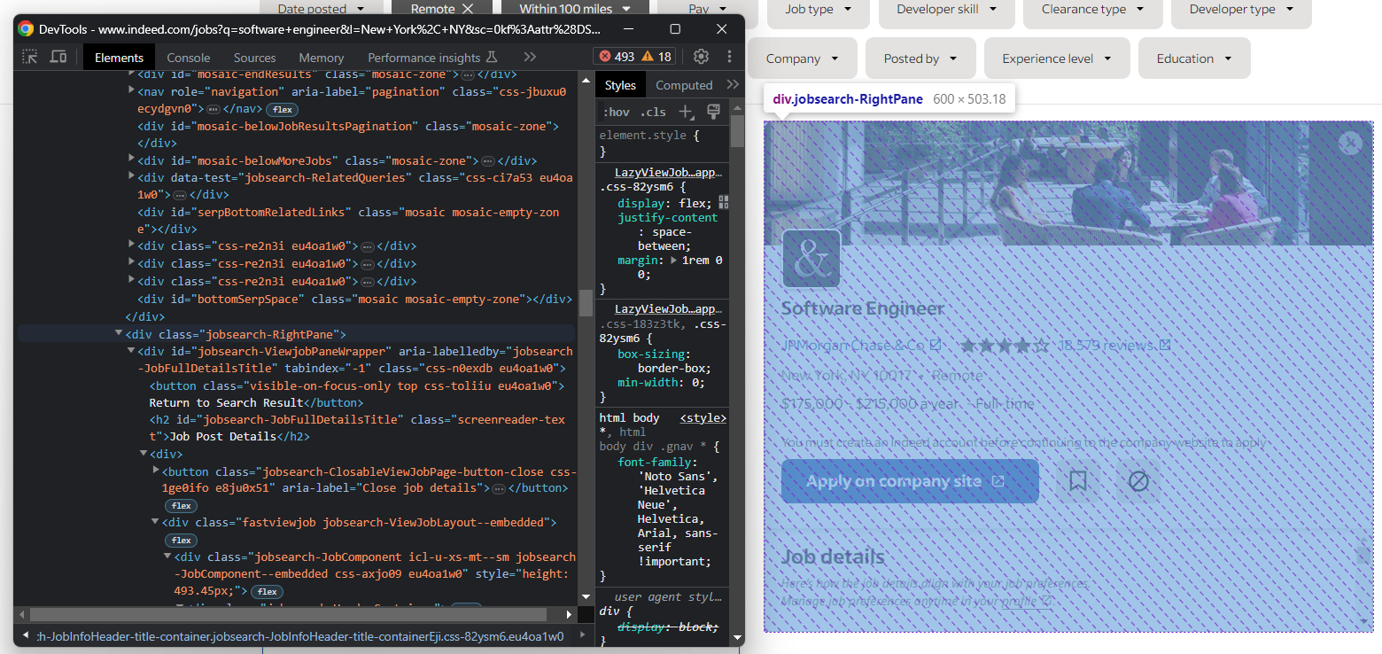This screenshot has width=1382, height=654.
Task: Save the job with the bookmark icon
Action: pyautogui.click(x=1077, y=480)
